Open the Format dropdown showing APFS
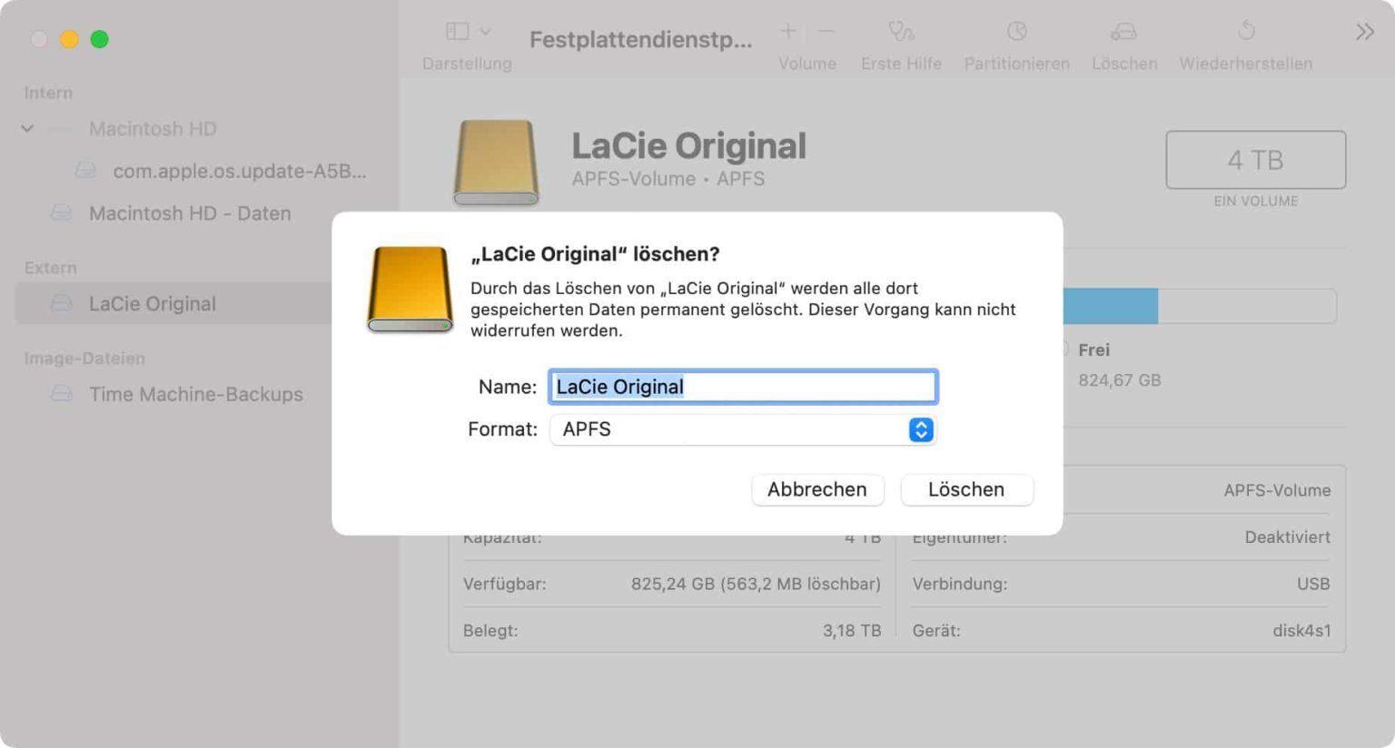The width and height of the screenshot is (1395, 748). pyautogui.click(x=743, y=429)
